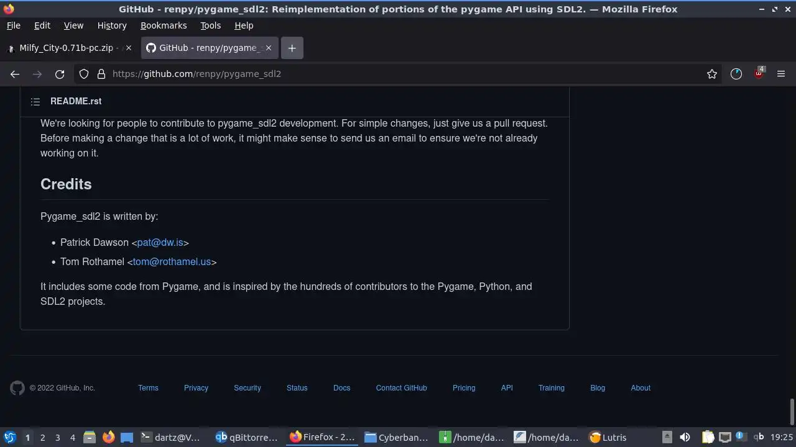Close the GitHub renpy/pygame_sdl2 tab

[x=269, y=48]
